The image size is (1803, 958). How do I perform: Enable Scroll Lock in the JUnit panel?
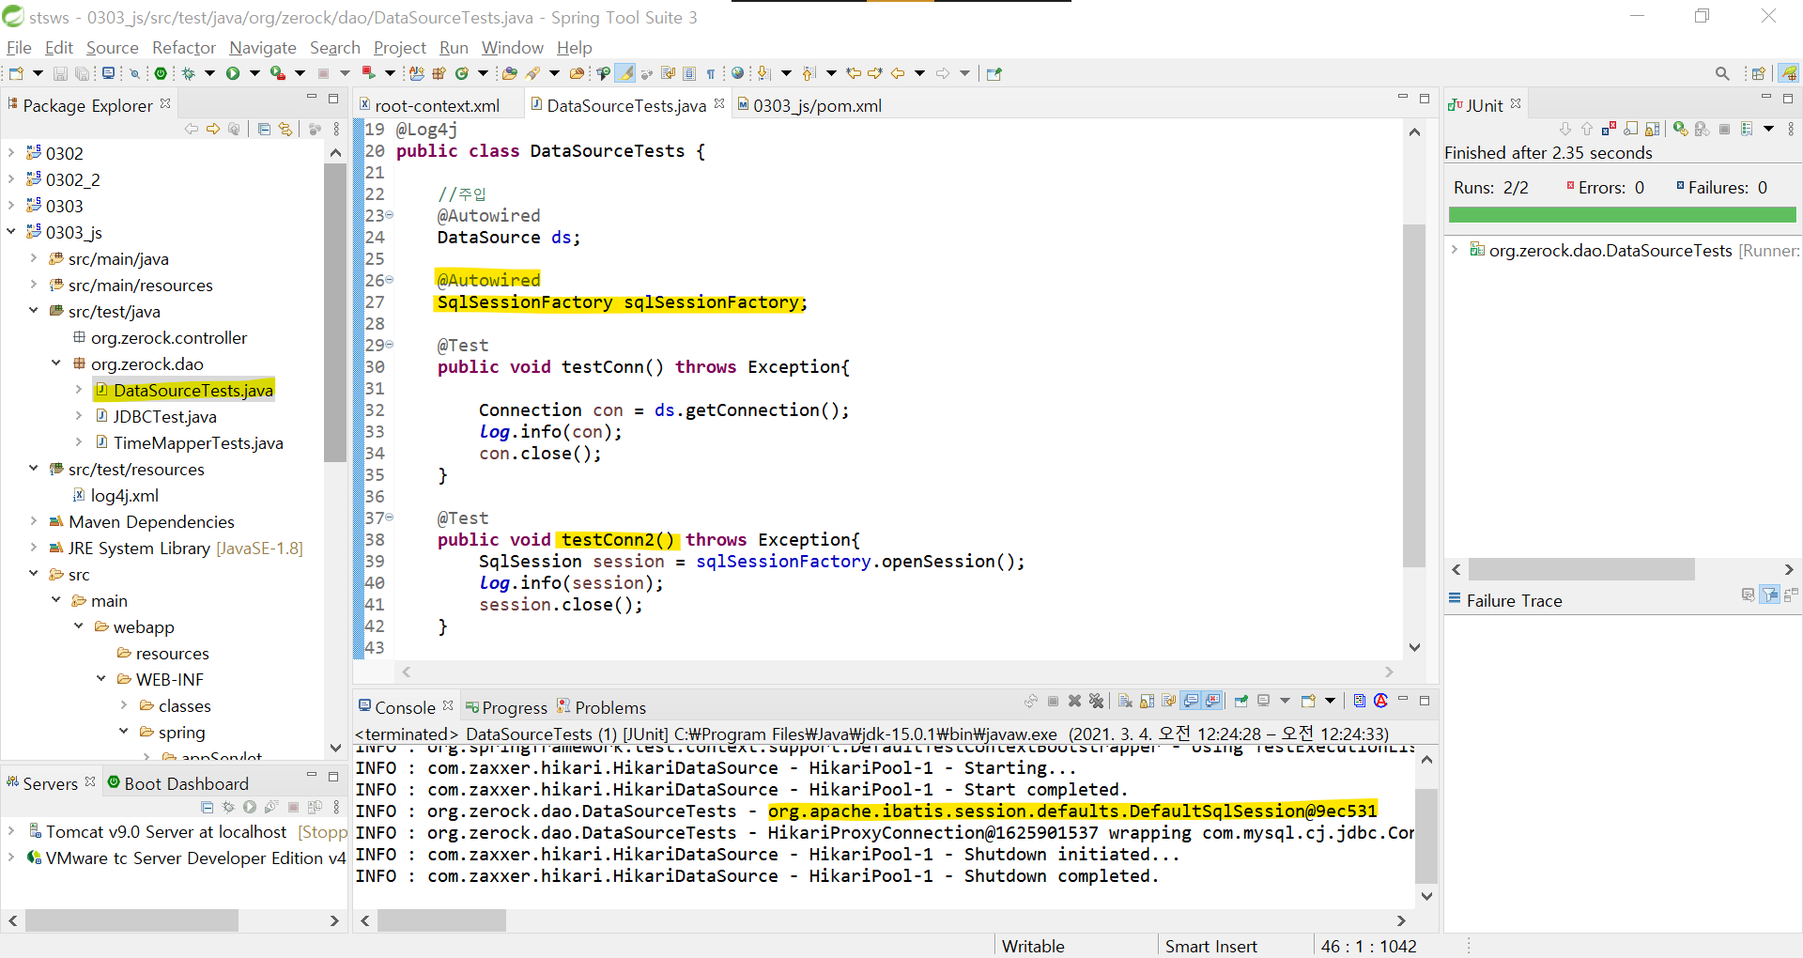click(x=1652, y=129)
